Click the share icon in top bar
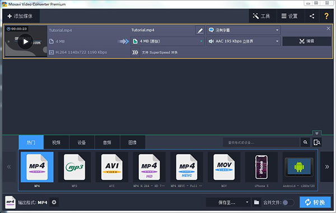The image size is (336, 213). (x=312, y=16)
